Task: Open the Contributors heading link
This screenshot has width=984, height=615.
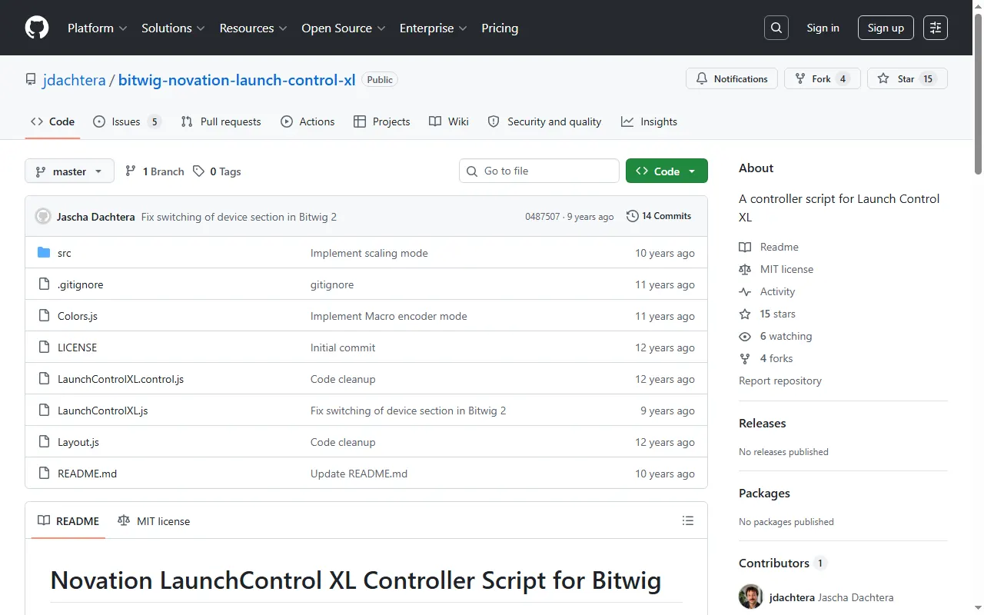Action: [783, 563]
